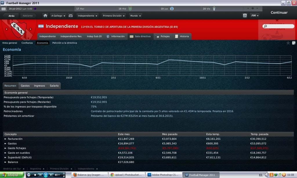The height and width of the screenshot is (178, 297).
Task: Click the 18 Mié fixture club badge
Action: [130, 8]
